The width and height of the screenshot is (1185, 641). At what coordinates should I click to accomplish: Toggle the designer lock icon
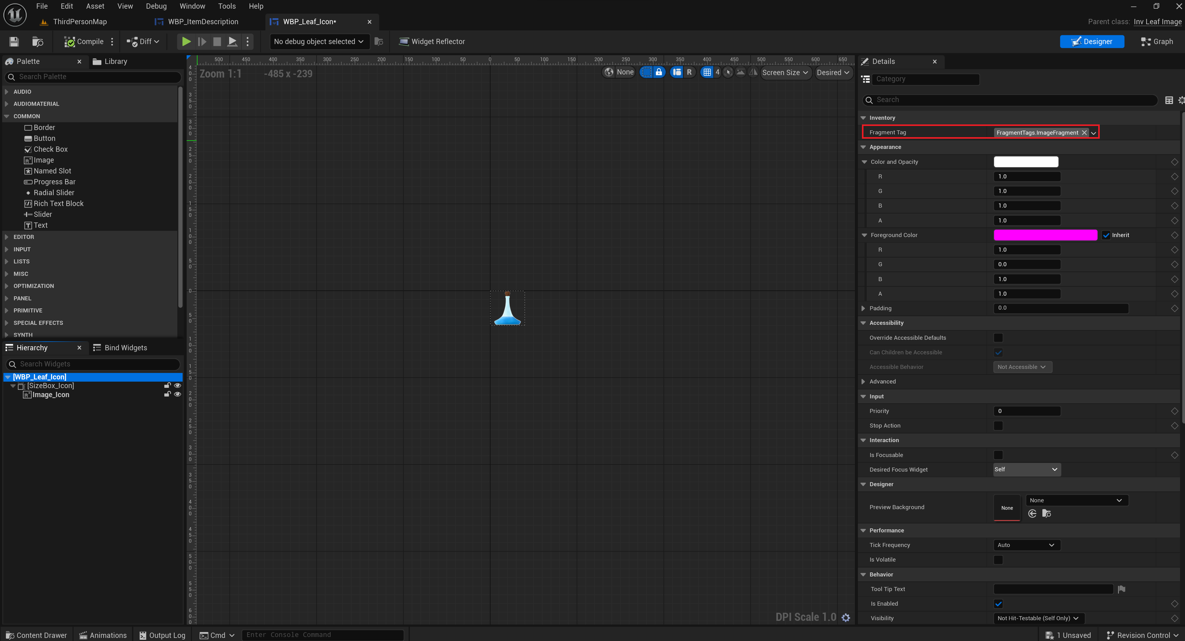click(659, 72)
